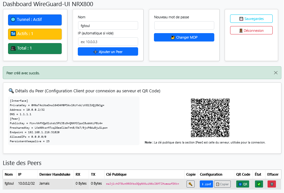The image size is (284, 193).
Task: Click the Dashboard WireGuard-UI NRX800 title
Action: click(48, 4)
